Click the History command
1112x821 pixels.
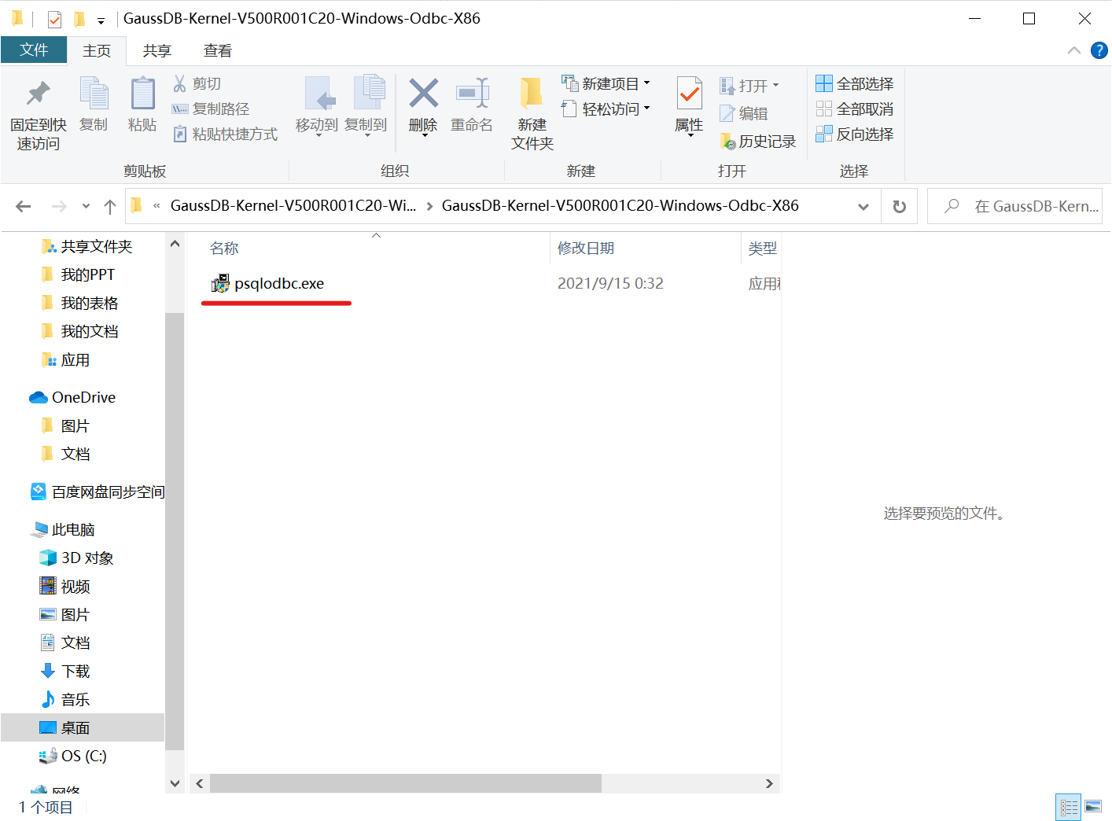click(757, 142)
